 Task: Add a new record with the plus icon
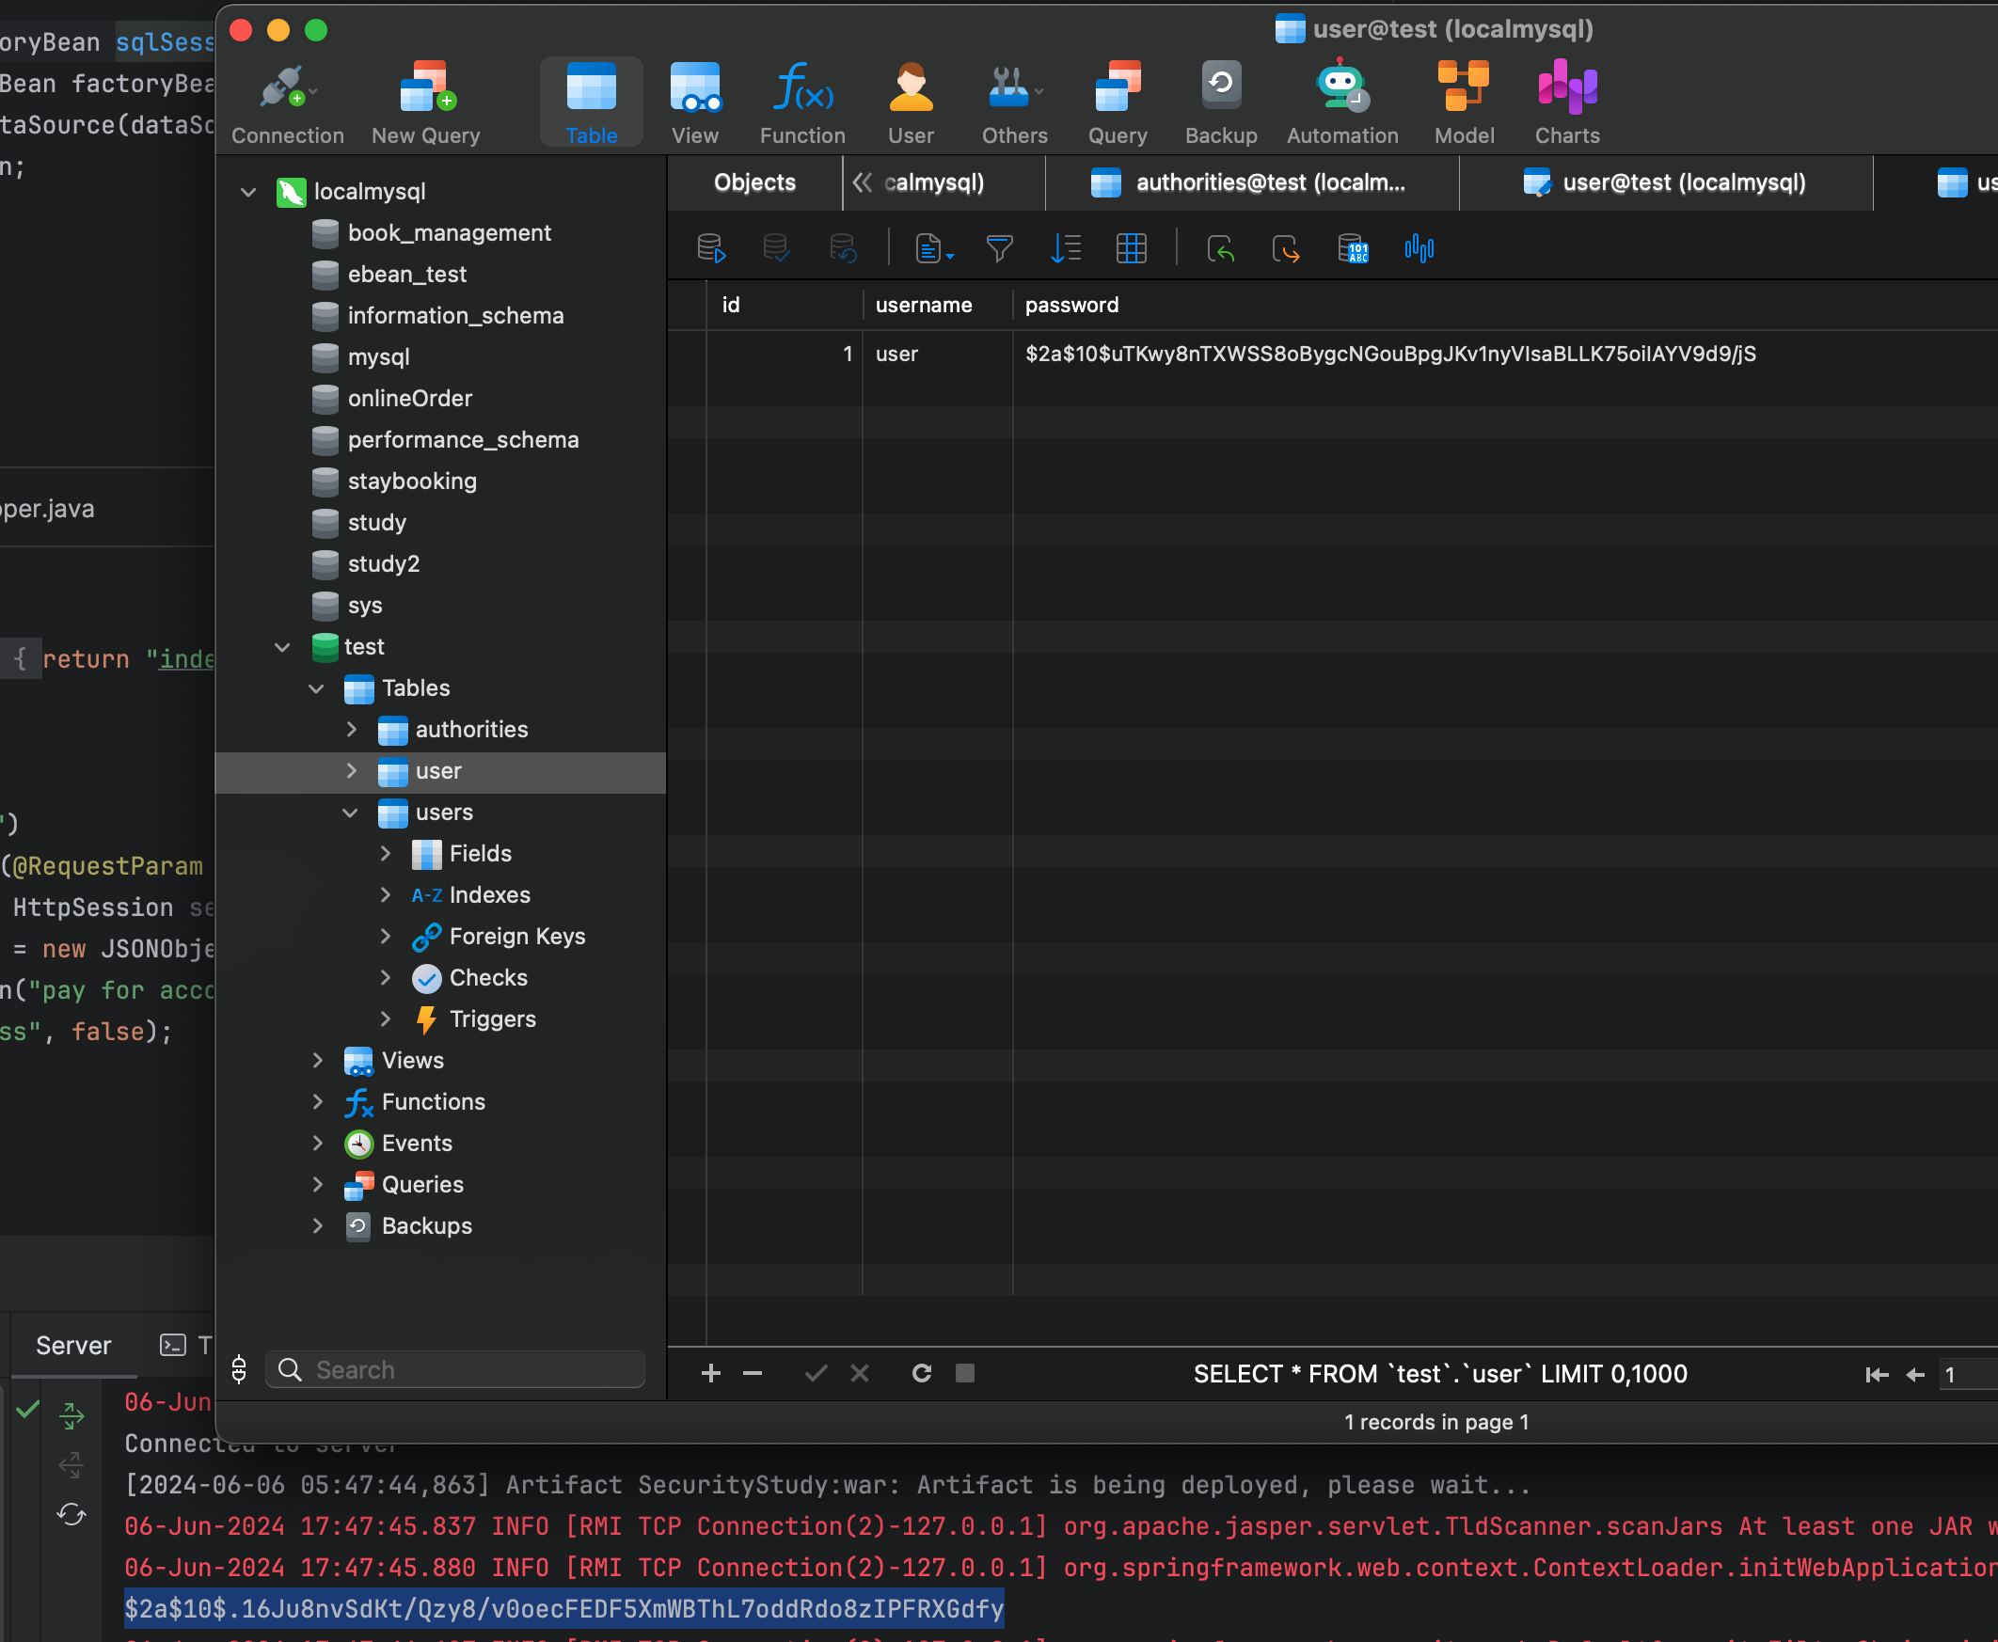pos(710,1372)
